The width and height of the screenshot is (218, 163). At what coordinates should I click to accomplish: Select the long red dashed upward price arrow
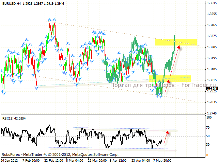click(x=172, y=70)
